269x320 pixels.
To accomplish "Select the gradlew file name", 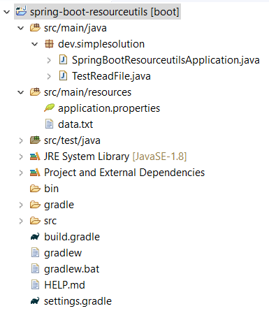I will point(63,253).
